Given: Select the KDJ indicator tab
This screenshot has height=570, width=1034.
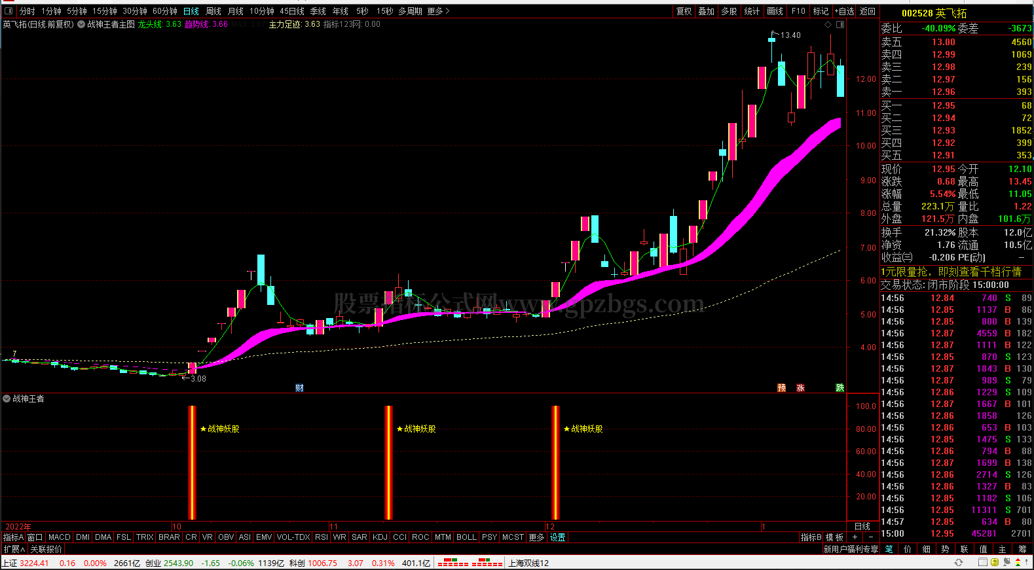Looking at the screenshot, I should tap(380, 537).
